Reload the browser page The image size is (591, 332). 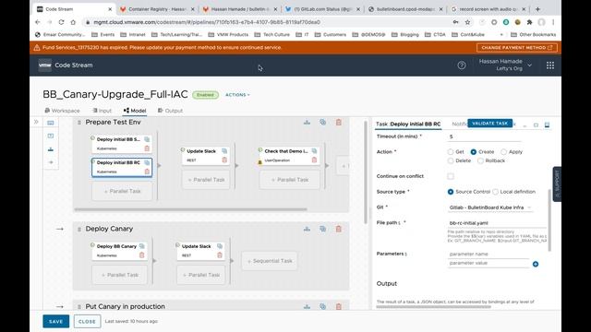61,22
